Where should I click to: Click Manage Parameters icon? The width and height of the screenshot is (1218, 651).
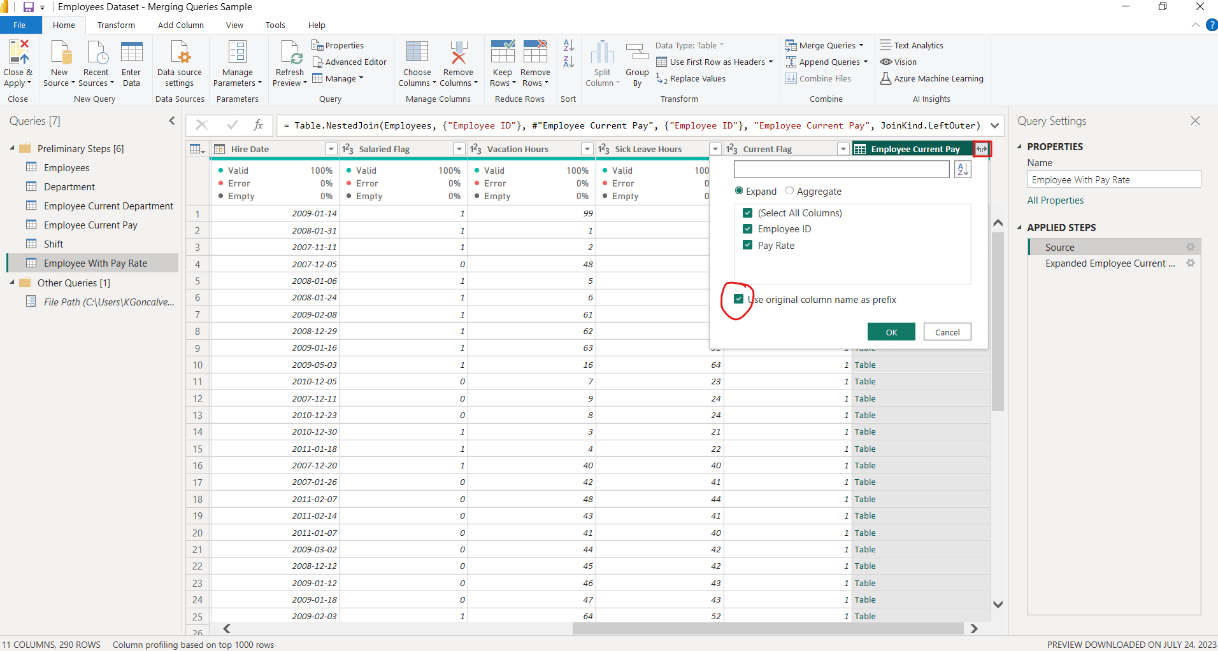pos(238,52)
